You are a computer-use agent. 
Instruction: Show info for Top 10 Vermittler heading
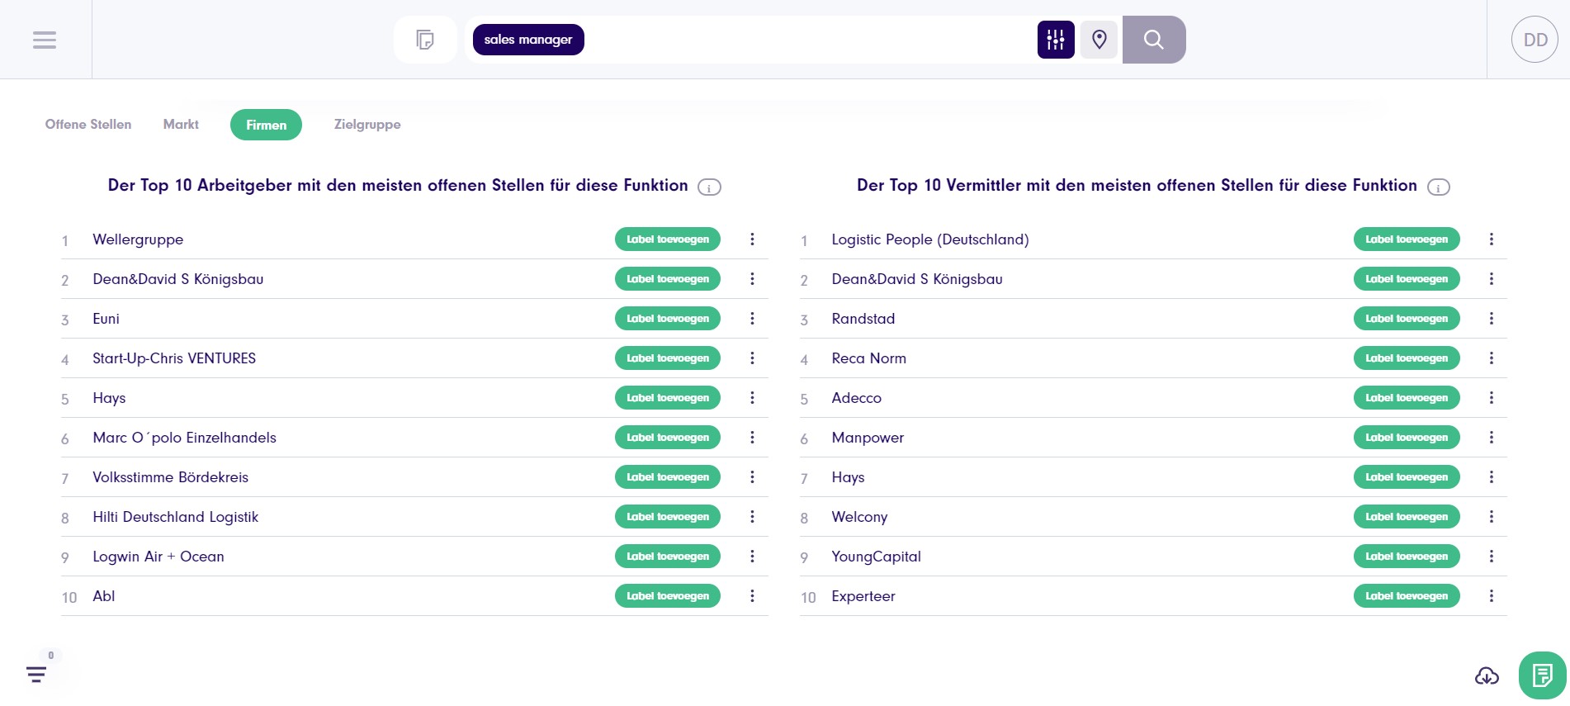(1439, 187)
